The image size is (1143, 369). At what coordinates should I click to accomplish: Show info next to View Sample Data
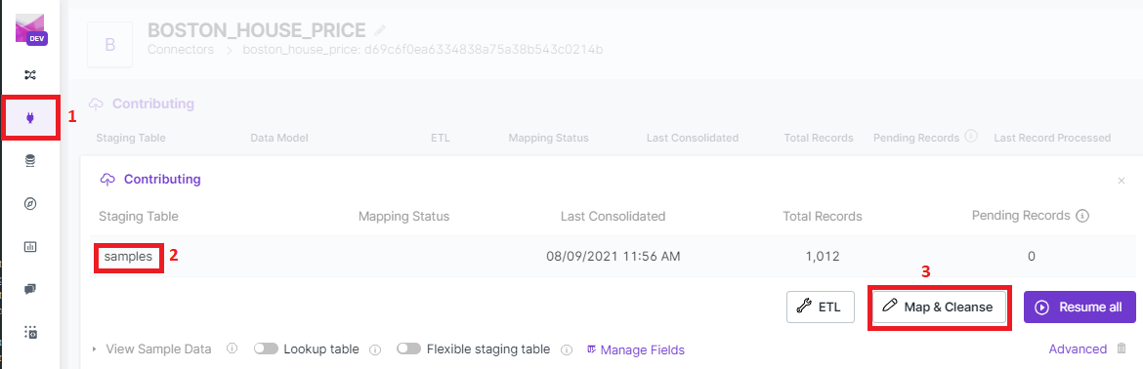[x=232, y=348]
